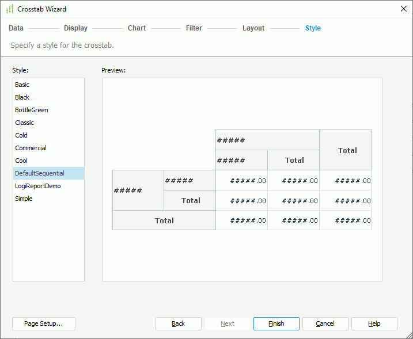The height and width of the screenshot is (339, 413).
Task: Click the Page Setup button
Action: [44, 323]
